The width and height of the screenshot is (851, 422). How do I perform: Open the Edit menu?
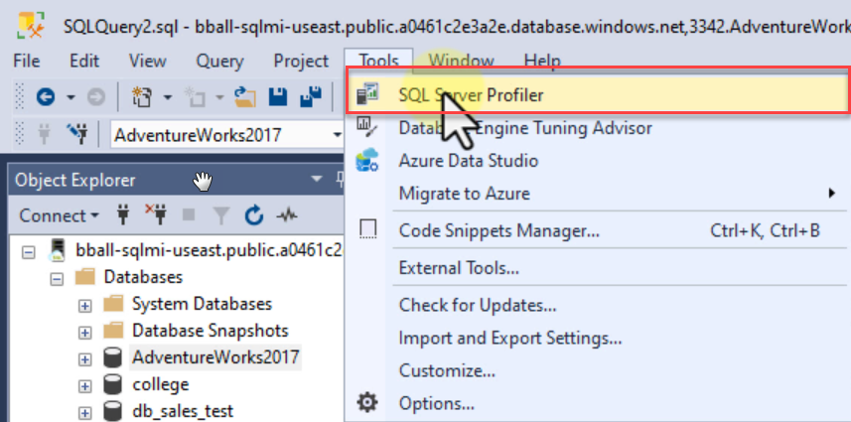[84, 61]
